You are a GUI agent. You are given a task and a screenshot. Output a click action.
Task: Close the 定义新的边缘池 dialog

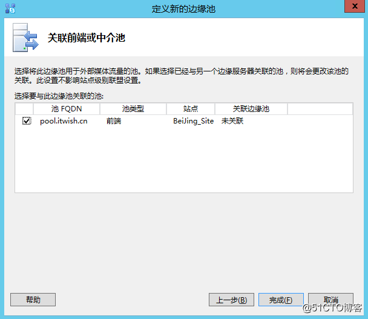click(355, 6)
